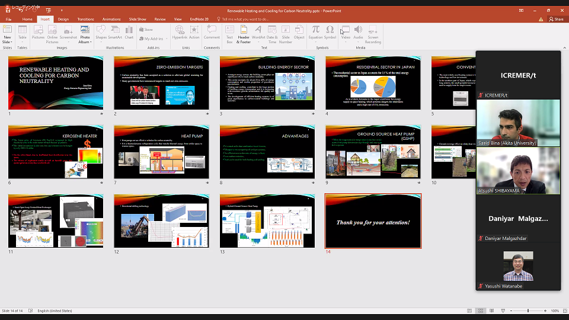Open Ribbon Display Options

pyautogui.click(x=521, y=11)
